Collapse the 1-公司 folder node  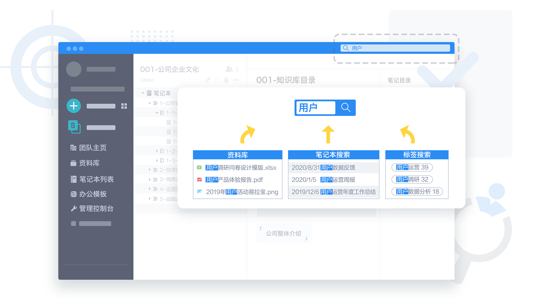[150, 103]
